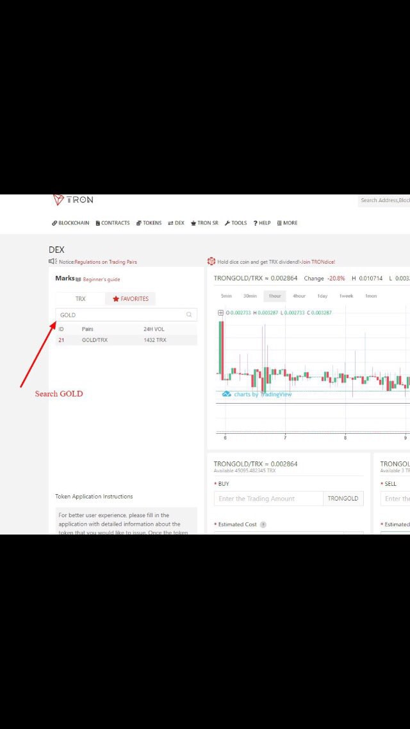
Task: Open the TOOLS menu
Action: tap(236, 223)
